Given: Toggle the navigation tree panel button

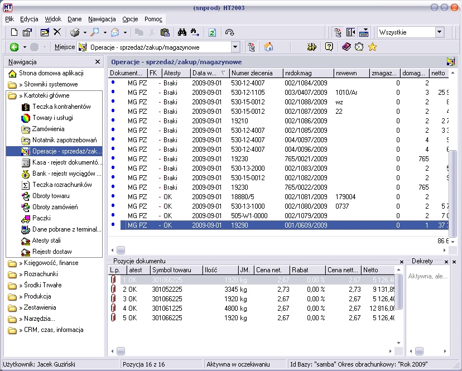Looking at the screenshot, I should (x=338, y=32).
